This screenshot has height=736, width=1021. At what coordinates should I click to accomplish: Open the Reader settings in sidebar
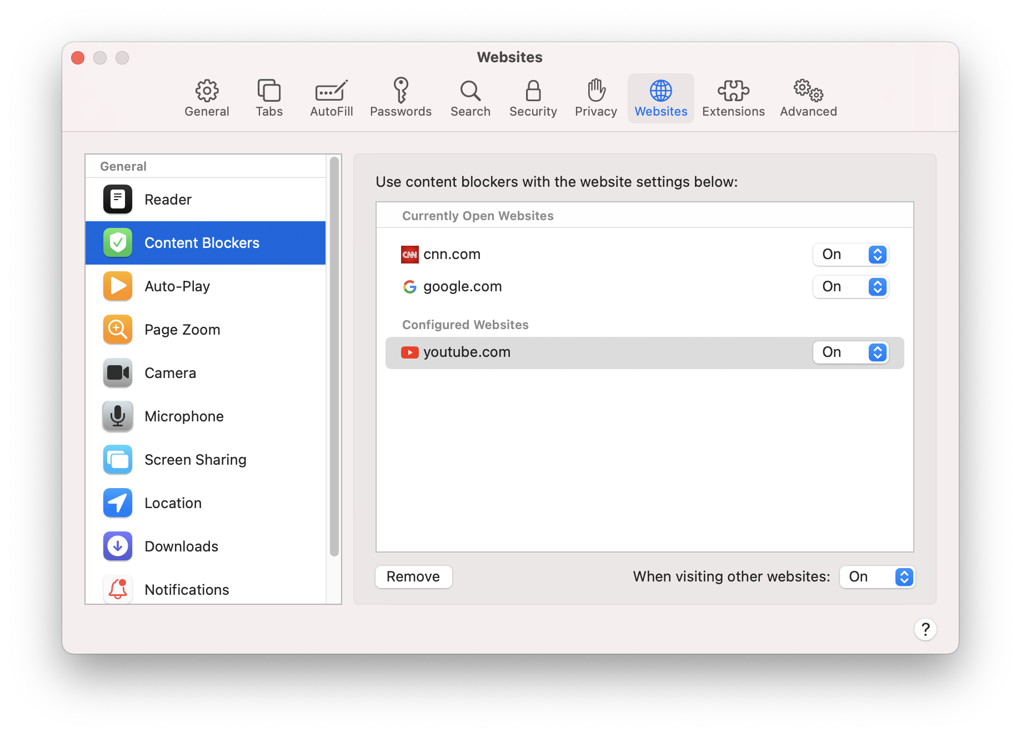168,200
